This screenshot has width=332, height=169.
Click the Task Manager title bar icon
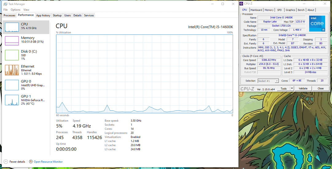coord(5,4)
